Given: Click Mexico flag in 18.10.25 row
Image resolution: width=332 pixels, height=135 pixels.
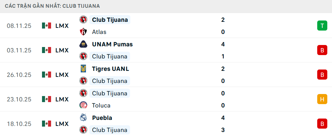Looking at the screenshot, I should tap(46, 124).
